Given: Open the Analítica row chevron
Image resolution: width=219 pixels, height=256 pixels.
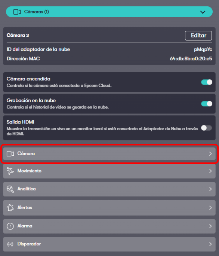Looking at the screenshot, I should (210, 189).
